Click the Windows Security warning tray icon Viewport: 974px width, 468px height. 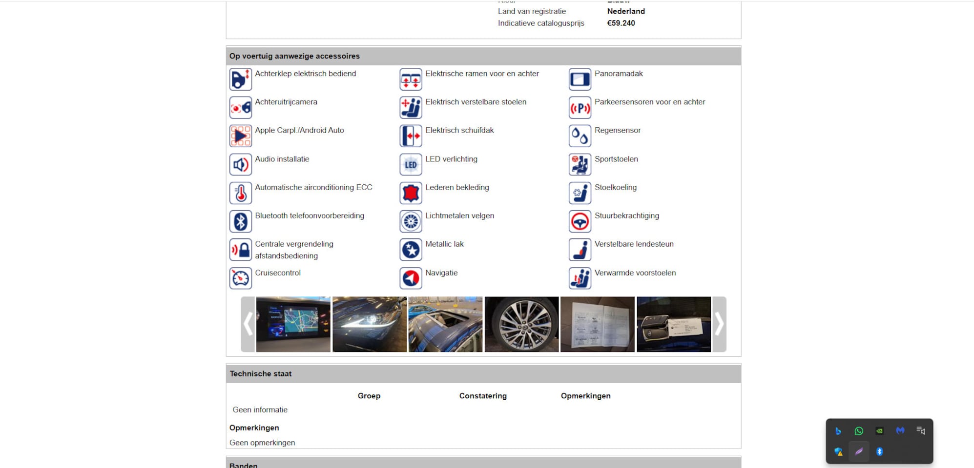[838, 452]
